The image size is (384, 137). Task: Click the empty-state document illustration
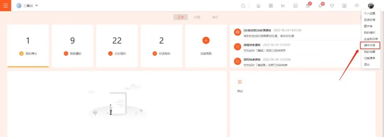pos(118,102)
